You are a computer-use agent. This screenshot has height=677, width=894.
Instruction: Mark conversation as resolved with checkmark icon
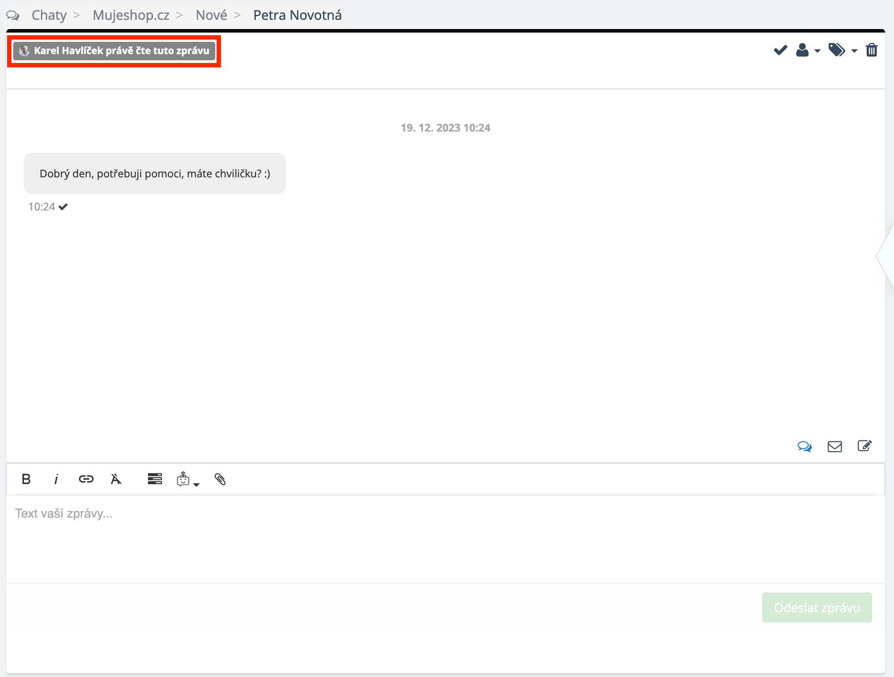pyautogui.click(x=780, y=50)
